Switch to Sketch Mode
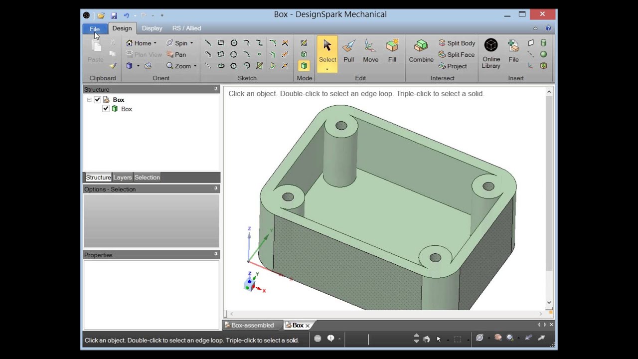This screenshot has height=359, width=638. [304, 43]
